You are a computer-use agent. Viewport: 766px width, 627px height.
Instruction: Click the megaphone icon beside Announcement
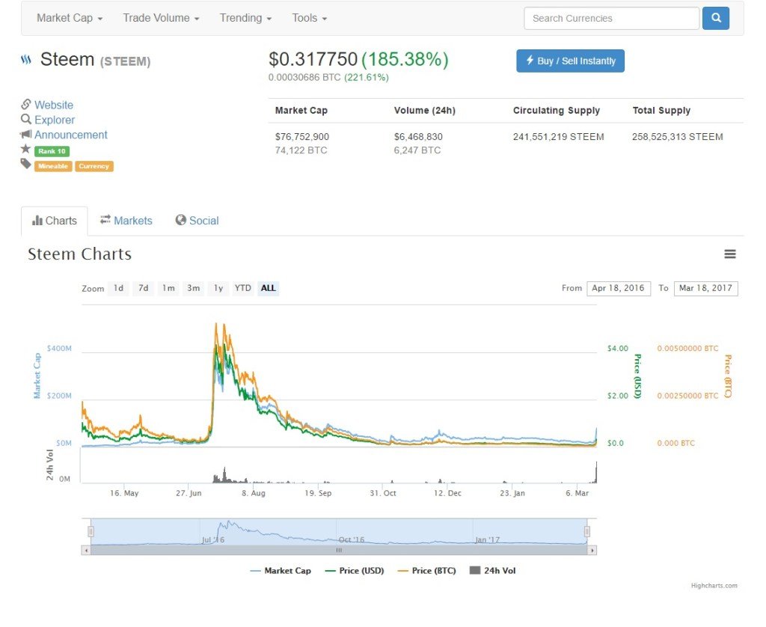pos(26,134)
